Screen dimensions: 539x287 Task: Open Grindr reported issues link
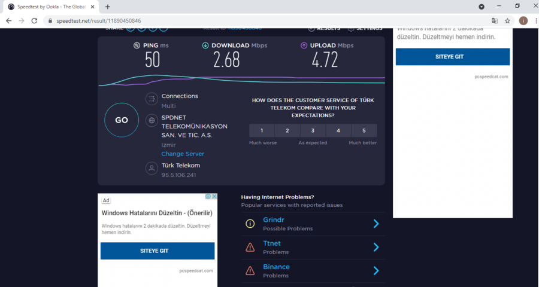pos(274,219)
